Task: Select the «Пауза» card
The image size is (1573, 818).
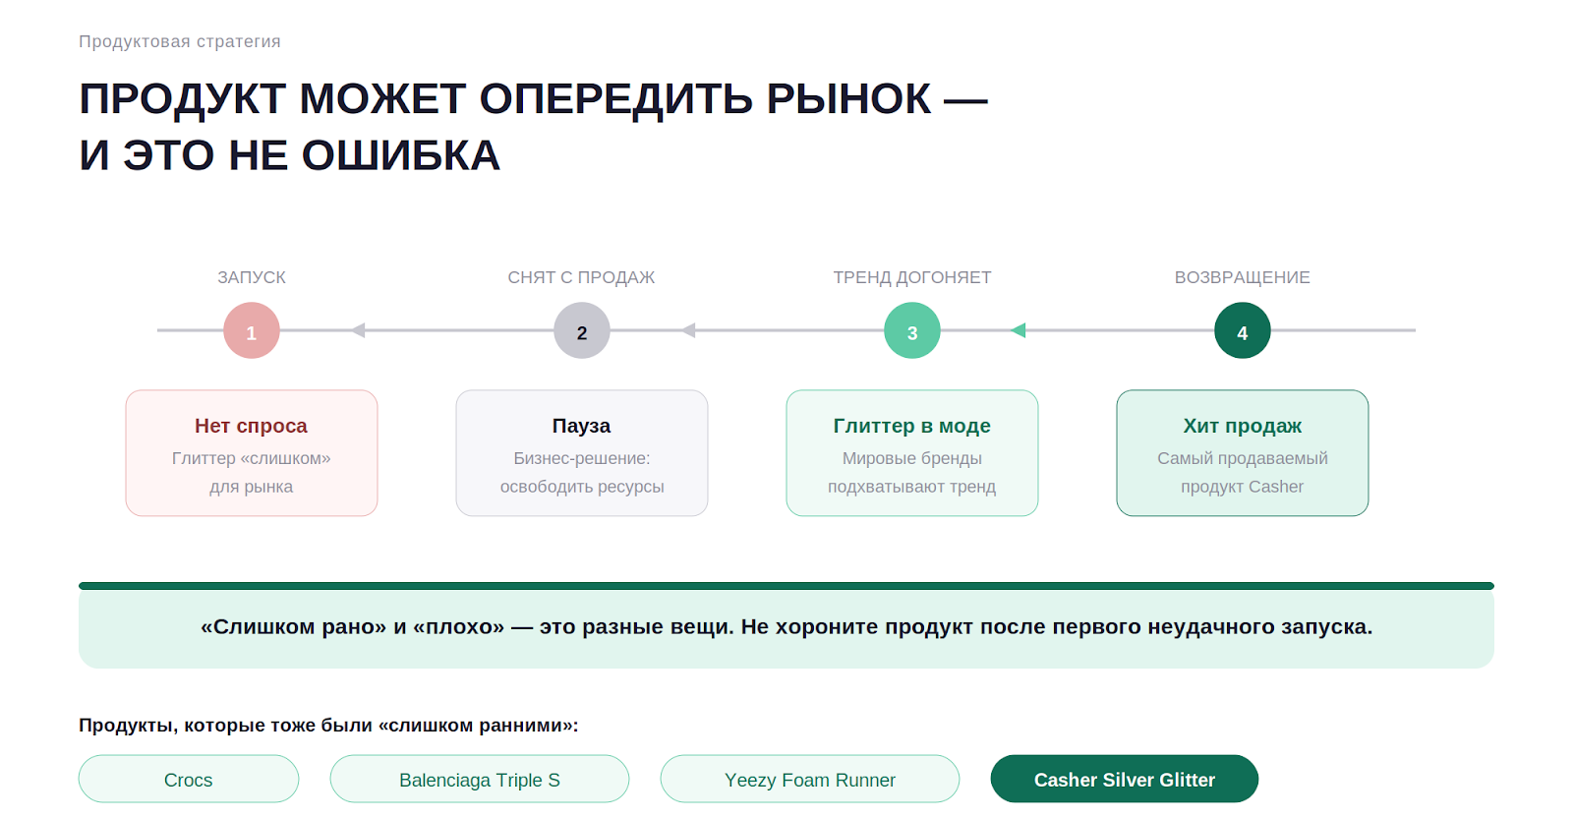Action: [x=582, y=453]
